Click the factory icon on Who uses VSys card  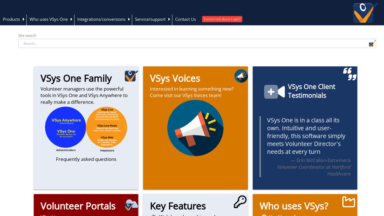point(348,202)
